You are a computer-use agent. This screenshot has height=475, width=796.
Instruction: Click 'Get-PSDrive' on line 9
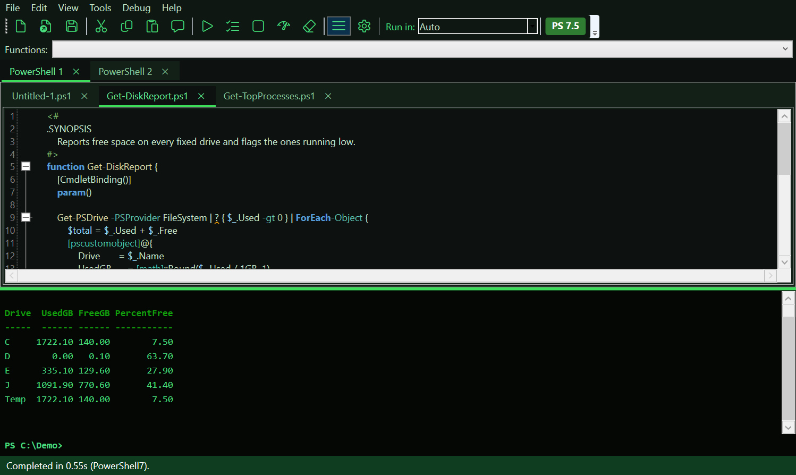83,218
